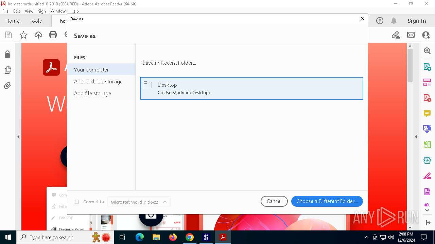Open the File menu
Screen dimensions: 435x244
click(x=5, y=11)
